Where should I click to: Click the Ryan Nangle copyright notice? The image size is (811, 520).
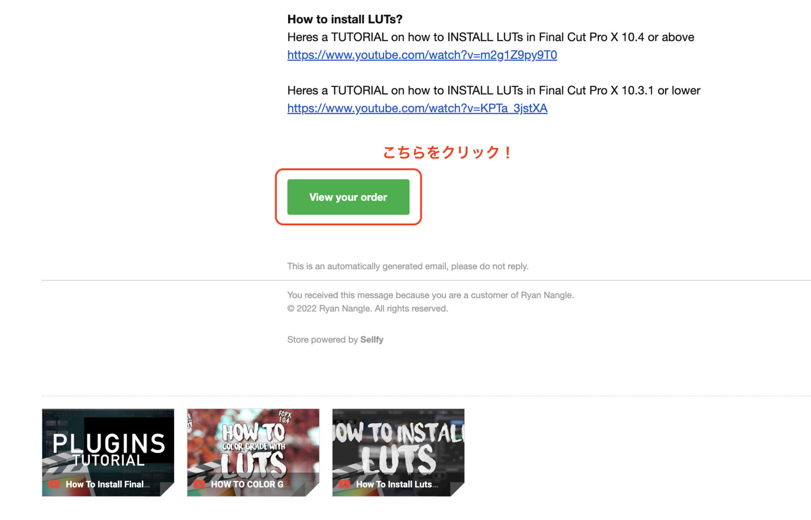367,308
